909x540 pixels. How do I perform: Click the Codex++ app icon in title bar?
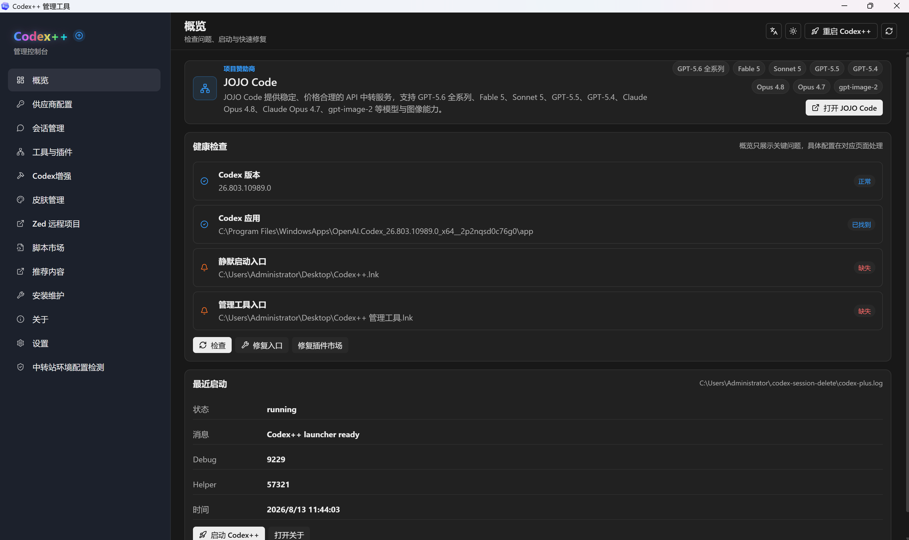click(x=5, y=6)
